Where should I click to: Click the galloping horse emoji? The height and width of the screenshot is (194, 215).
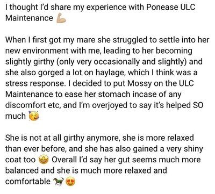coord(59,182)
